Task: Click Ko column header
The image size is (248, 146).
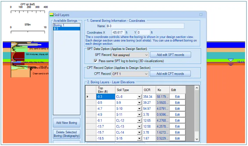Action: tap(163, 90)
